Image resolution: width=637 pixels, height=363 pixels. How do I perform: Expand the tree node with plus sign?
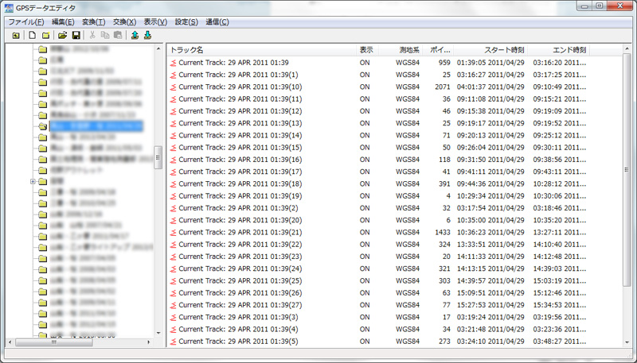point(33,181)
